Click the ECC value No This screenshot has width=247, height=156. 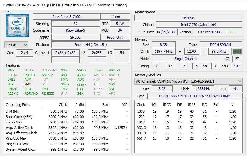coord(236,89)
